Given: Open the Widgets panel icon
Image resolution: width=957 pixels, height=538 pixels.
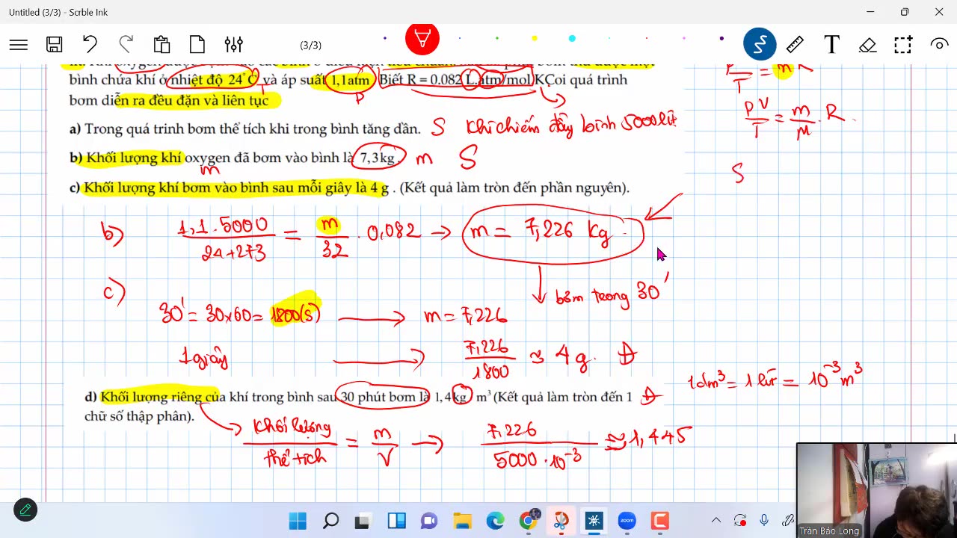Looking at the screenshot, I should click(x=396, y=521).
